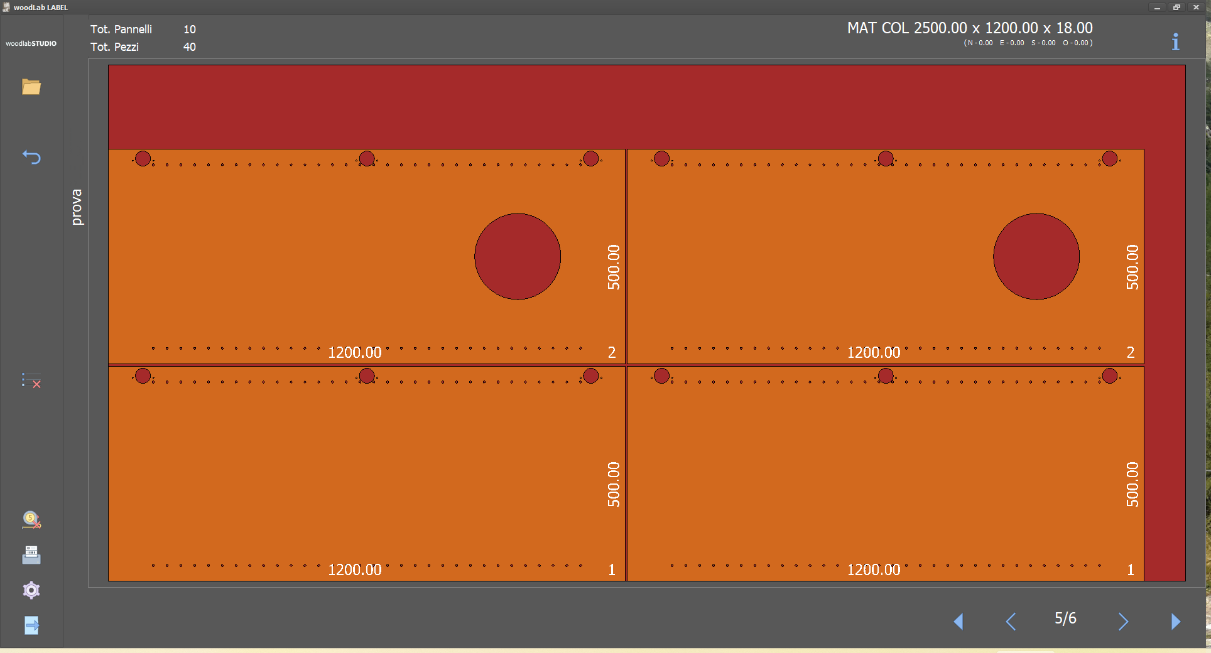The width and height of the screenshot is (1211, 653).
Task: Open the cost calculation tool
Action: (x=31, y=520)
